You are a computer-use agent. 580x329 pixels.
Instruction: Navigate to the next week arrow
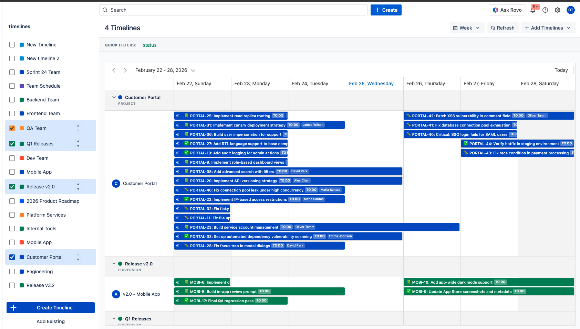[125, 70]
